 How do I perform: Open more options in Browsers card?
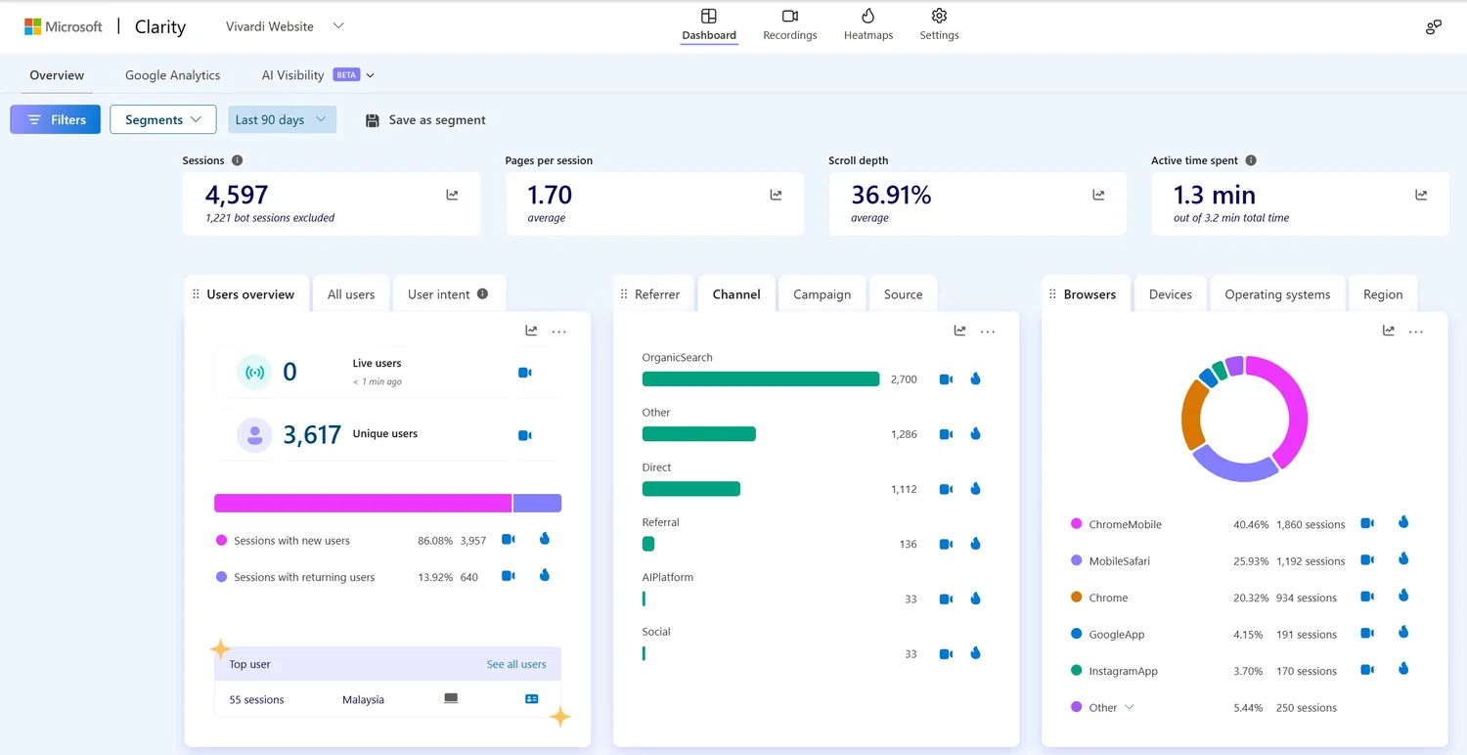pos(1416,332)
